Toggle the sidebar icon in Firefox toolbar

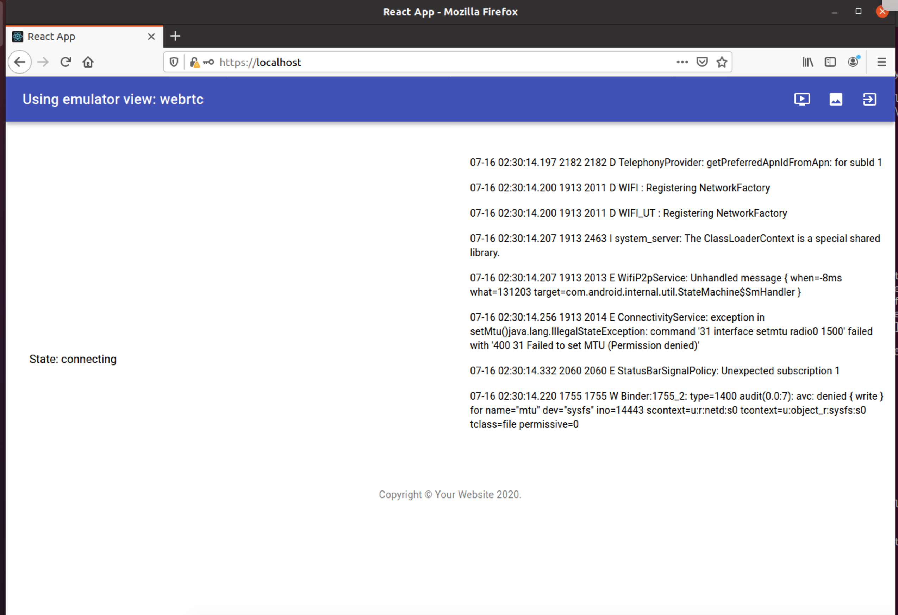click(x=830, y=62)
